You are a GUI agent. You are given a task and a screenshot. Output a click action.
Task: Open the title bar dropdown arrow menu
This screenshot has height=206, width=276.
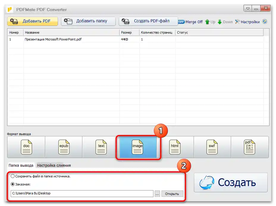[x=248, y=8]
